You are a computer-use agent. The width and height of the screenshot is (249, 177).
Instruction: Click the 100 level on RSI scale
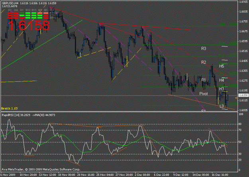241,114
